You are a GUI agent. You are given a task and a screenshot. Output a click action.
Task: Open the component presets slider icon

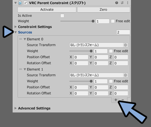[122, 3]
